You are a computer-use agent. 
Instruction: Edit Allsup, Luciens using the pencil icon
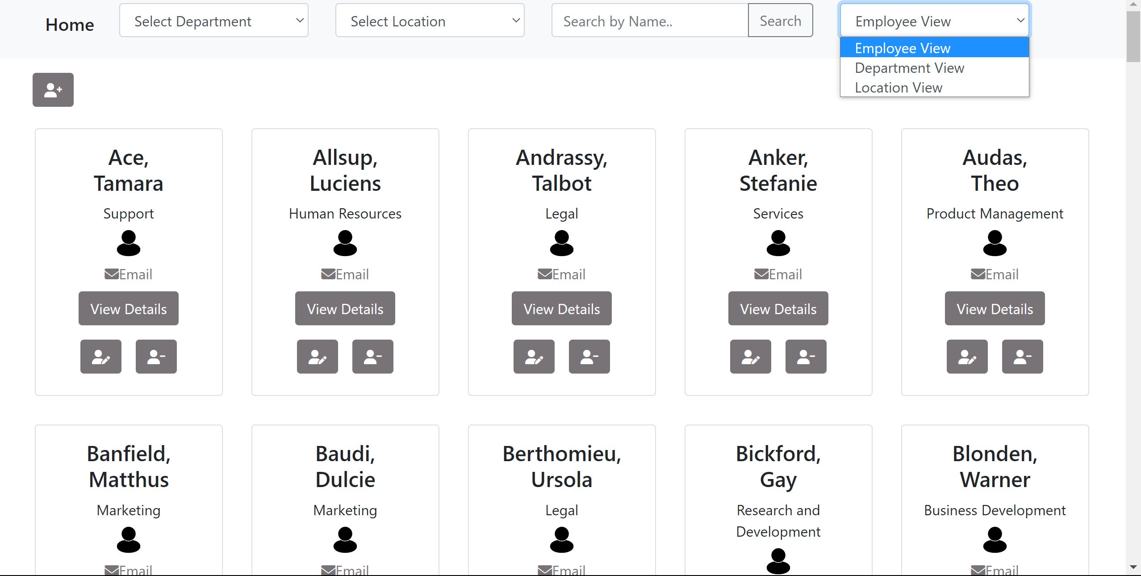tap(317, 357)
